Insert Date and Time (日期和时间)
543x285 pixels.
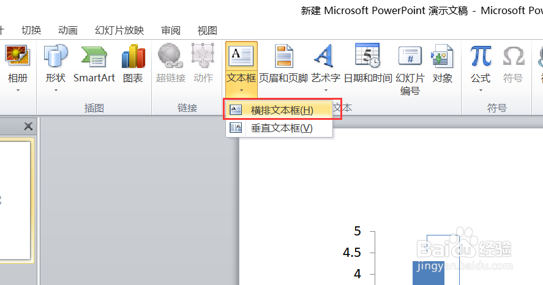coord(368,64)
